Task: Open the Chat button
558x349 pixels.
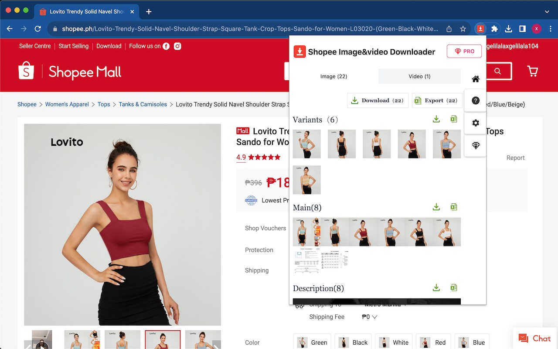Action: point(535,338)
